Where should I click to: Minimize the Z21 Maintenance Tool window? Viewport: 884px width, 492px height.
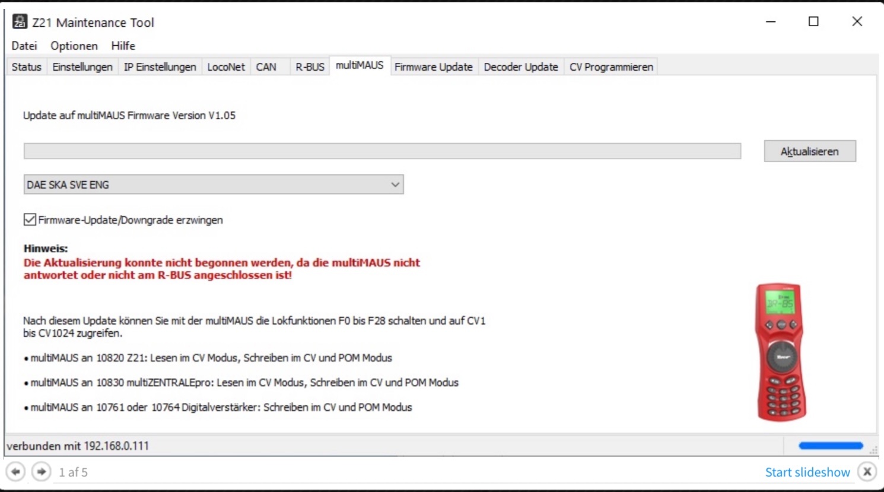(x=771, y=21)
